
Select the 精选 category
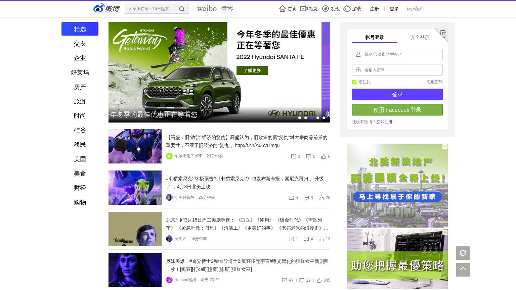tap(80, 29)
